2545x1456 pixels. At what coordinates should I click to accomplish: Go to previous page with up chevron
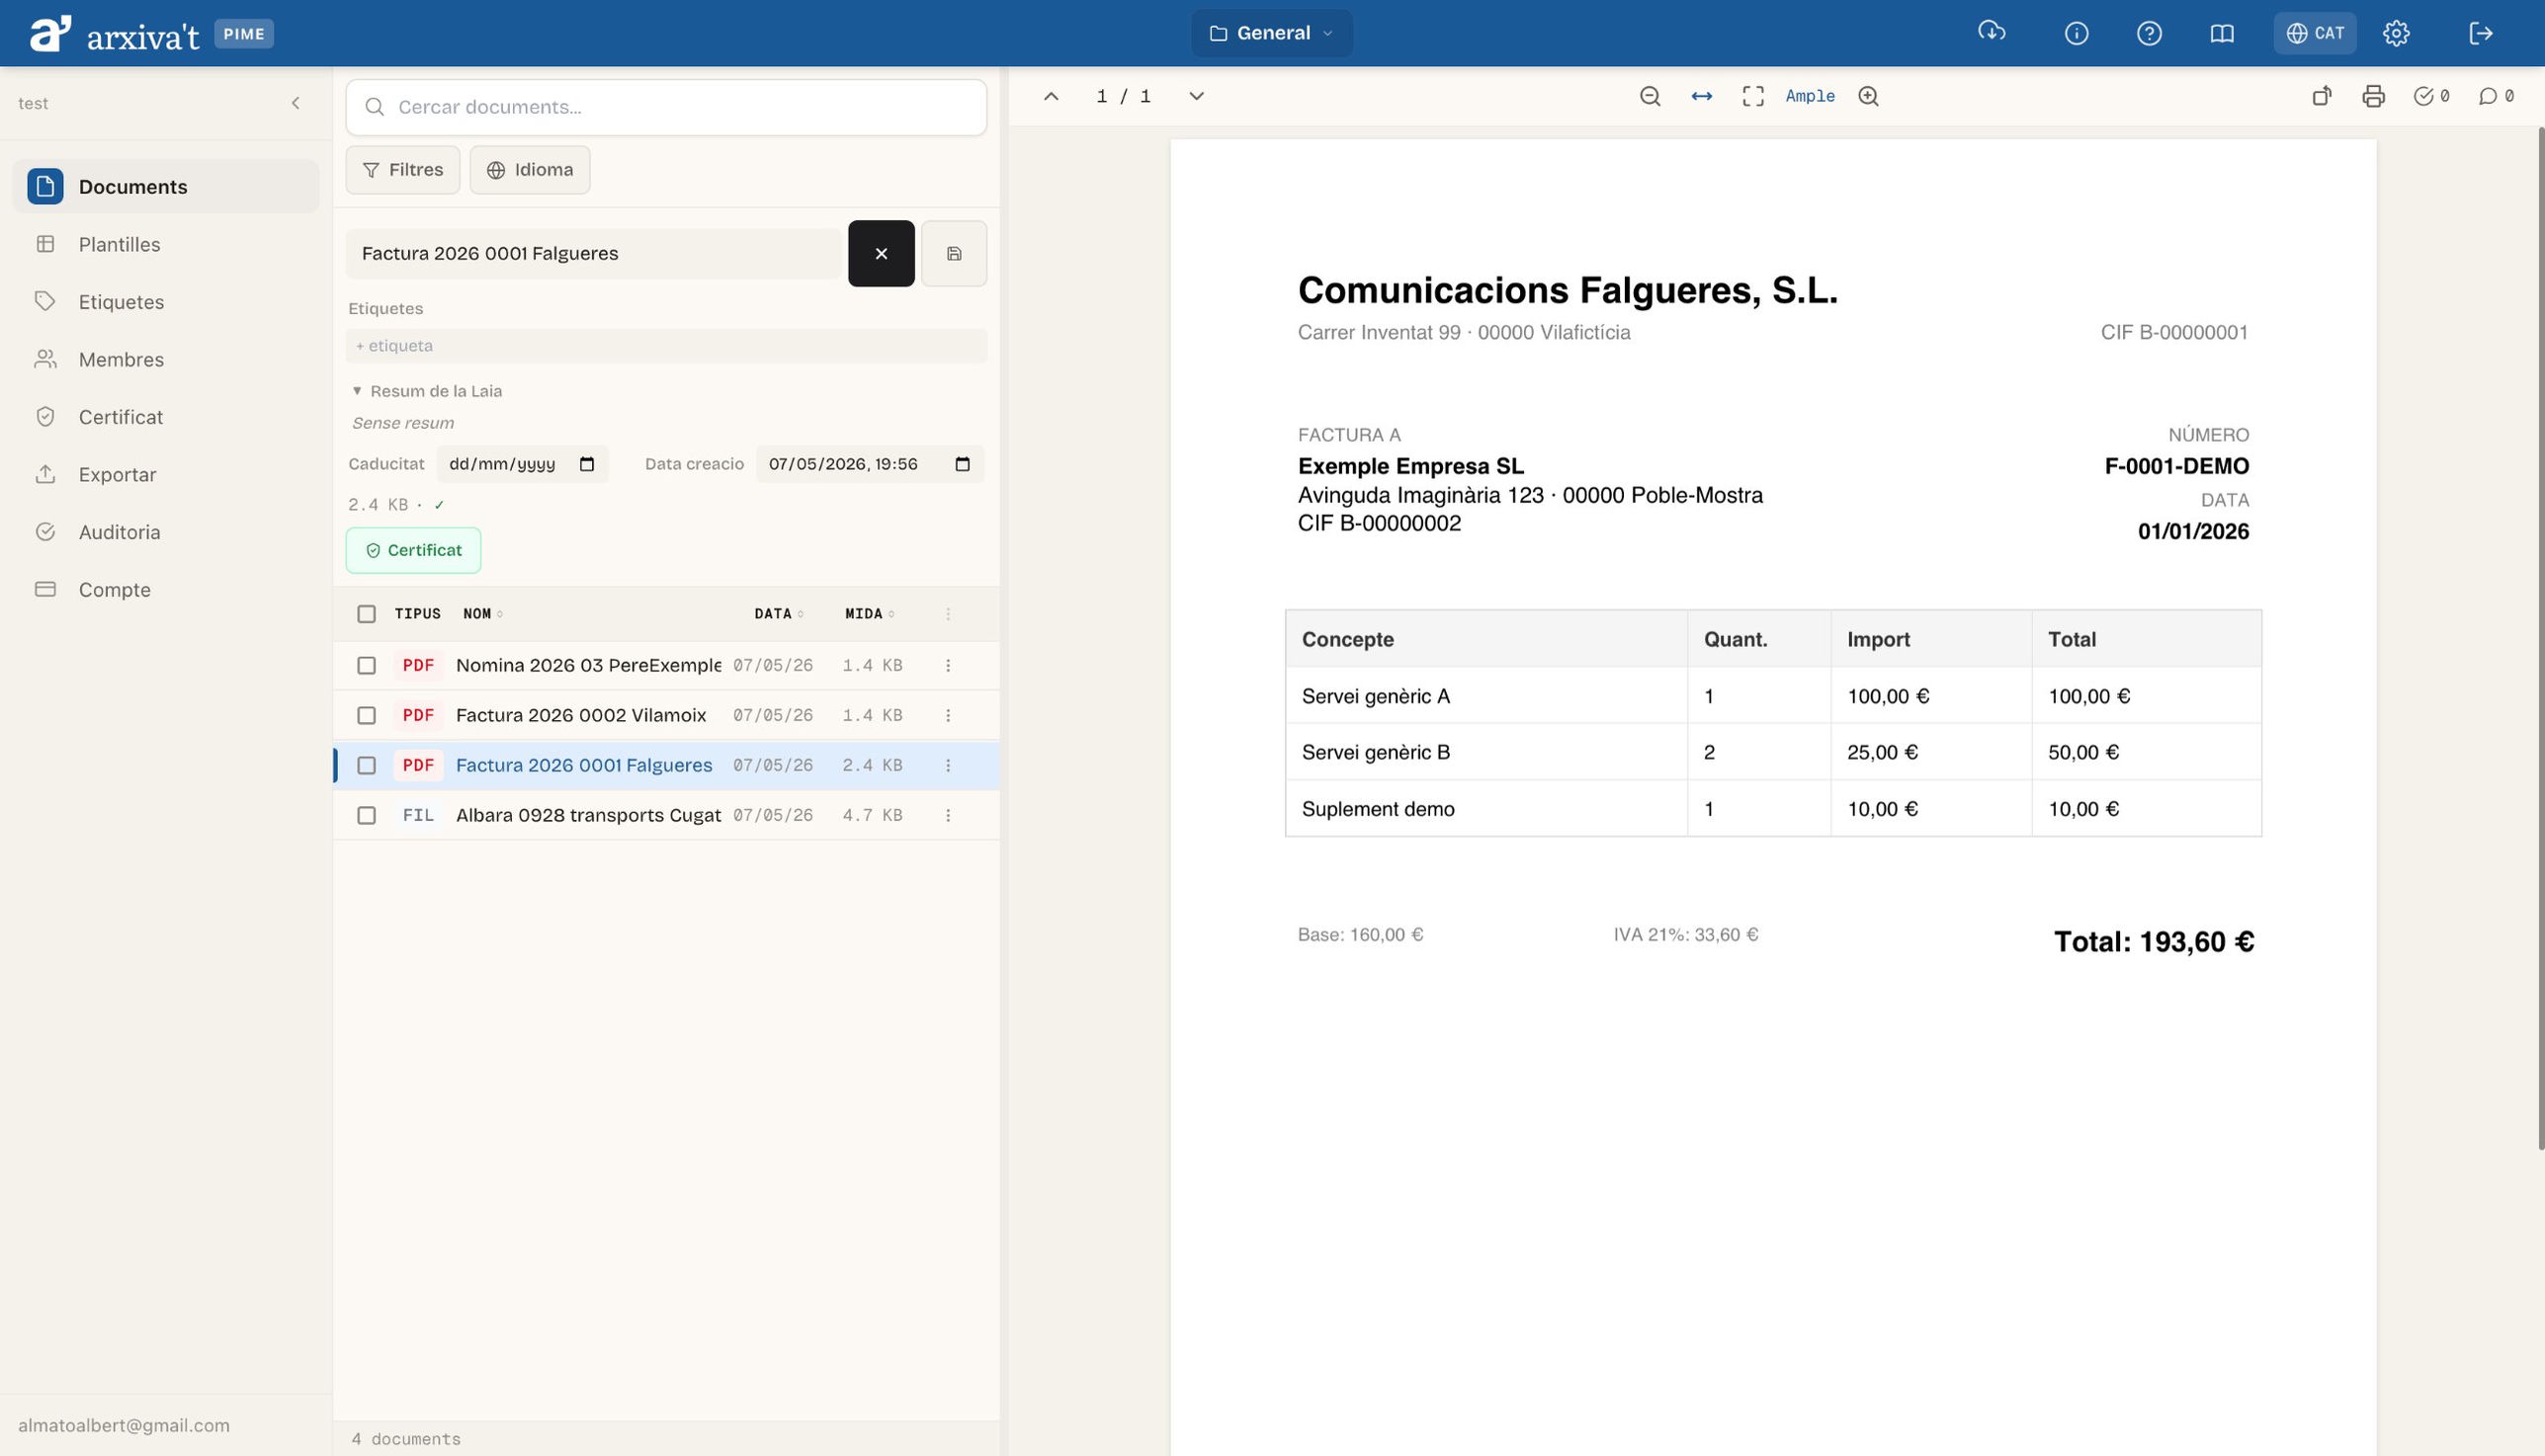tap(1051, 96)
